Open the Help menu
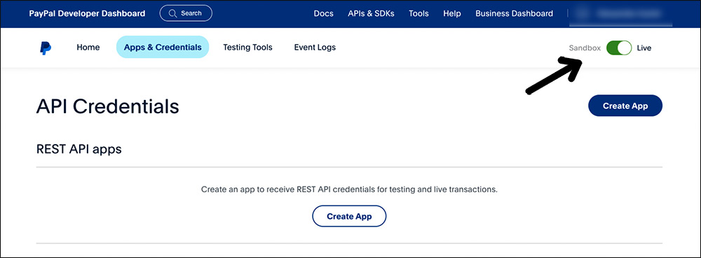 coord(452,13)
